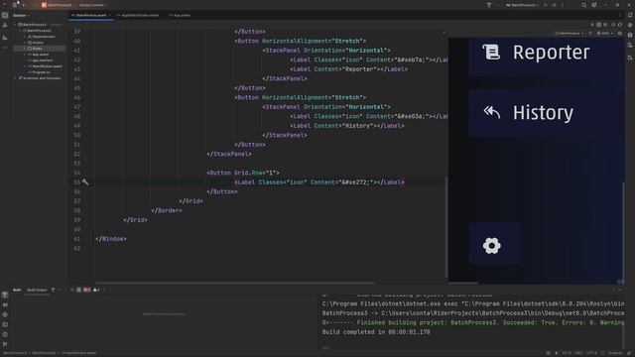Click the Reporter scroll icon in preview
The height and width of the screenshot is (357, 635).
click(491, 52)
